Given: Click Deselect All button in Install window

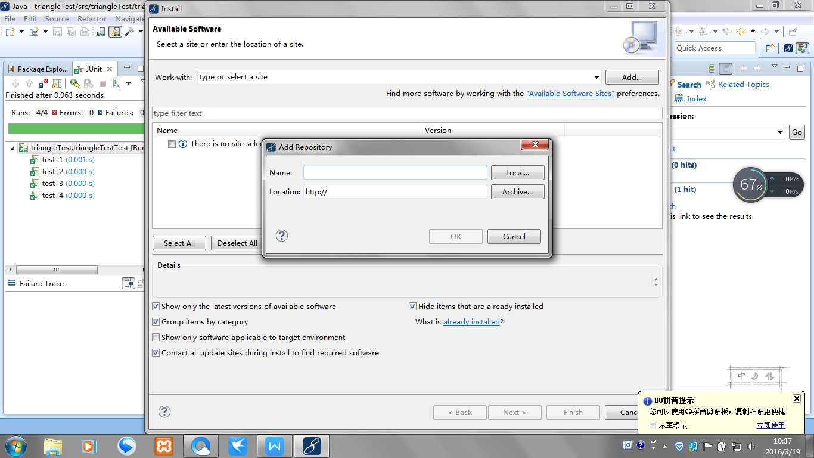Looking at the screenshot, I should [x=237, y=243].
